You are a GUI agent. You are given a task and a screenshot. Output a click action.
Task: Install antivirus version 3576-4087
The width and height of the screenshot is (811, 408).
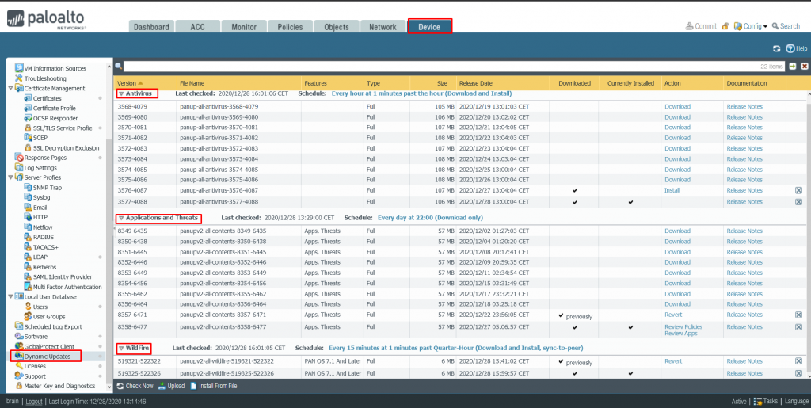click(x=672, y=190)
